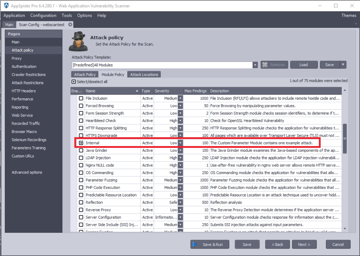Image resolution: width=360 pixels, height=256 pixels.
Task: Sort by the Max Findings column header
Action: 196,91
